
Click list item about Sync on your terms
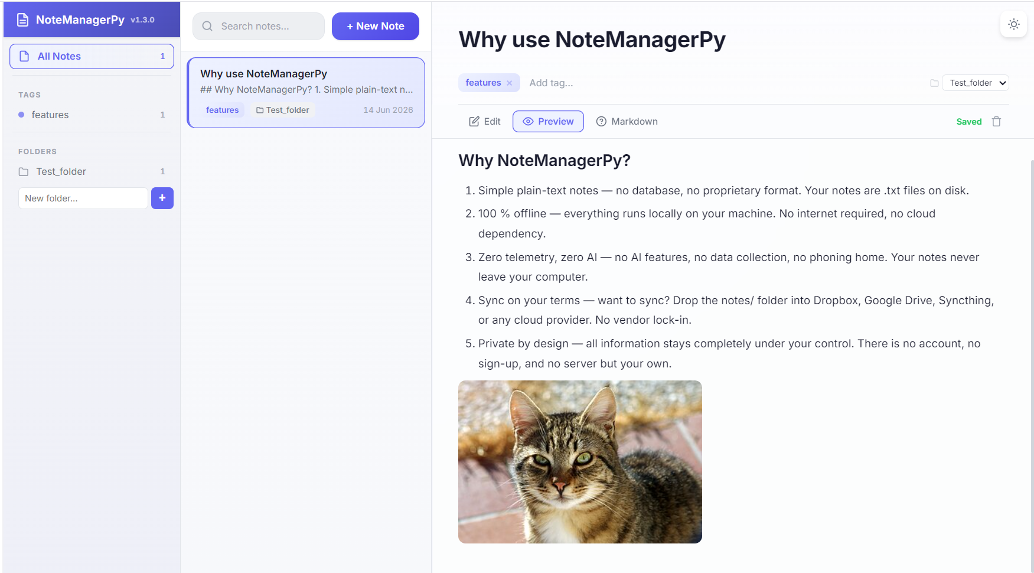coord(736,310)
